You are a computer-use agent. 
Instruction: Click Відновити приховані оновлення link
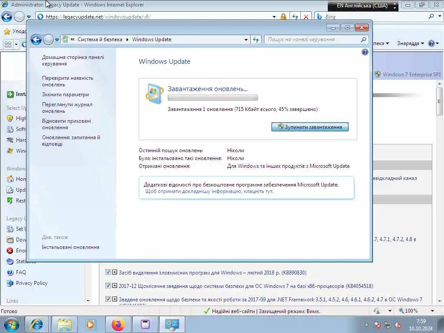66,124
